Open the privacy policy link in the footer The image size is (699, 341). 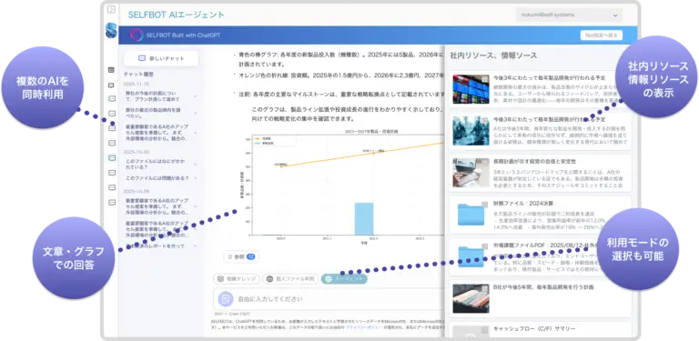(364, 326)
